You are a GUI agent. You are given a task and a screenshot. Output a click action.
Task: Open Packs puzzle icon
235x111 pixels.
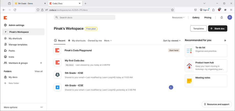tap(5, 51)
